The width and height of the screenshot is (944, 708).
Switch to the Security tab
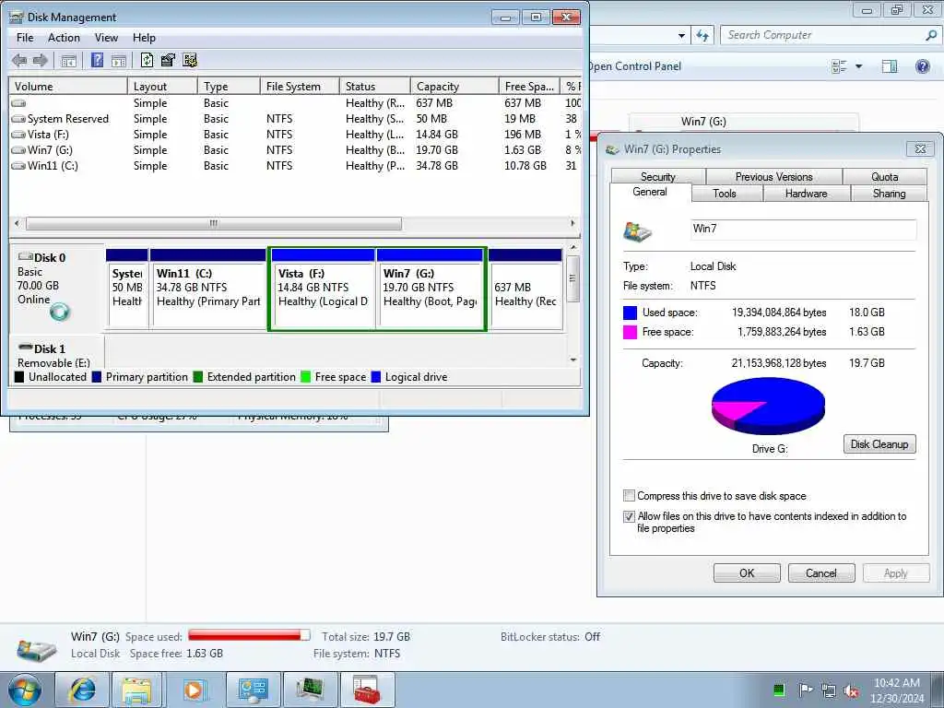click(x=658, y=176)
